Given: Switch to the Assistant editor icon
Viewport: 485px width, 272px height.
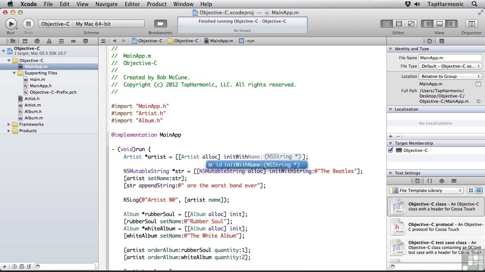Looking at the screenshot, I should click(399, 24).
